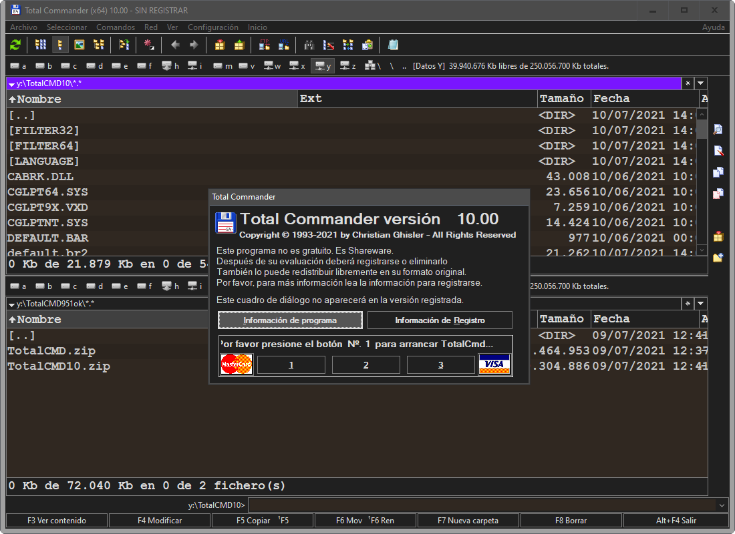Go back with the left arrow icon
Image resolution: width=735 pixels, height=534 pixels.
pos(175,45)
